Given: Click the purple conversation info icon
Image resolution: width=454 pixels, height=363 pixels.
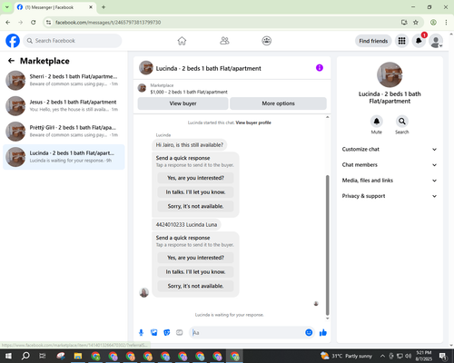Looking at the screenshot, I should point(320,68).
